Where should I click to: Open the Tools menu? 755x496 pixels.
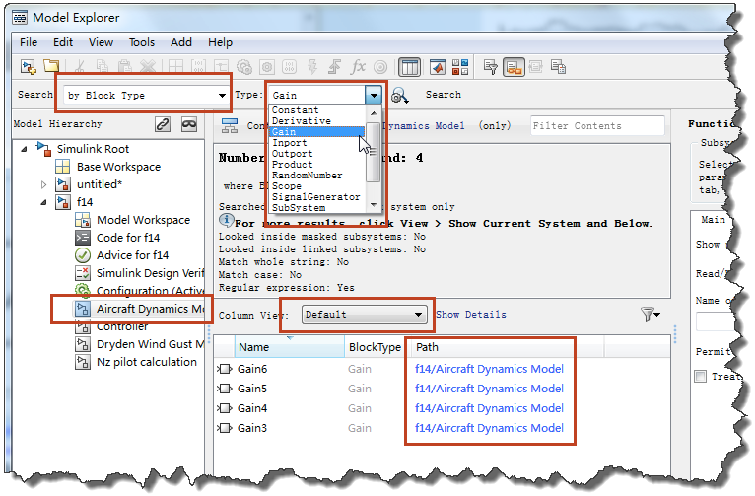(x=142, y=42)
